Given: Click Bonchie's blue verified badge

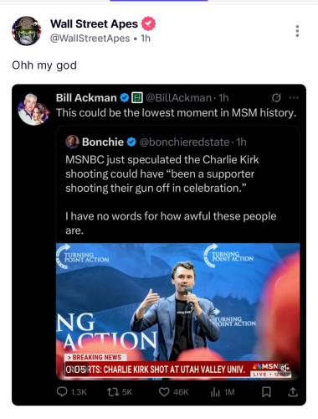Looking at the screenshot, I should click(x=131, y=142).
